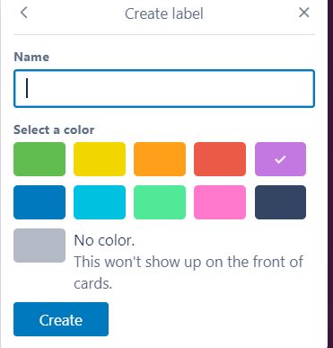Screen dimensions: 333x348
Task: Click the "Select a color" heading
Action: 54,129
